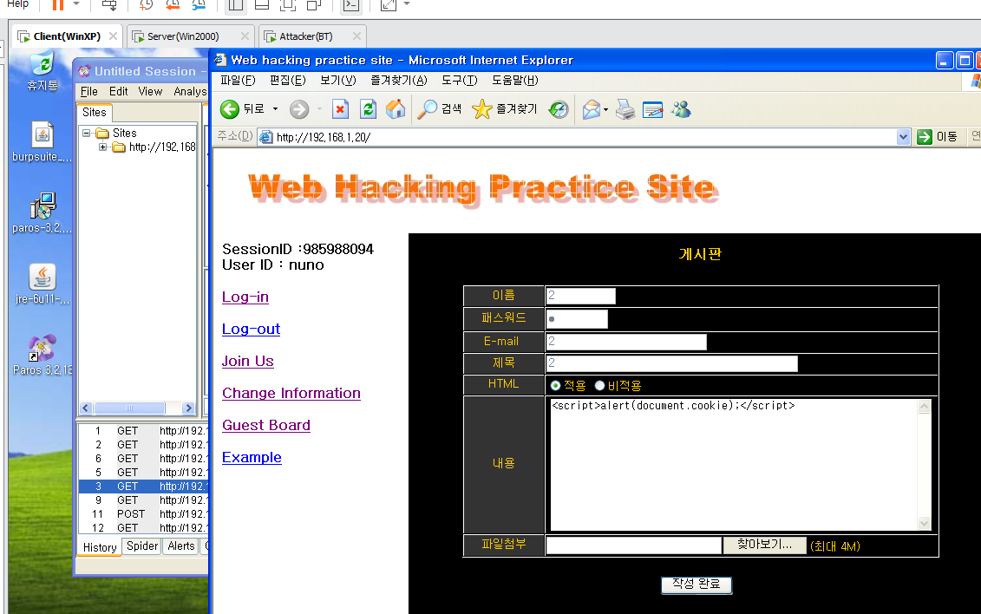Select the Paros 3.2.13 shortcut icon
The height and width of the screenshot is (614, 981).
point(42,349)
